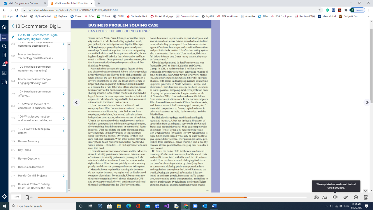Edit the page number field showing 379

16,197
